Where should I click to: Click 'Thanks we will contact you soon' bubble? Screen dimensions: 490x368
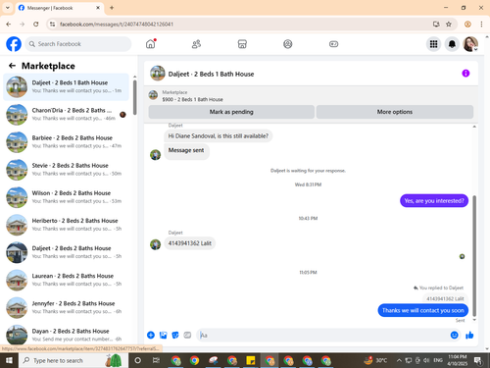423,310
